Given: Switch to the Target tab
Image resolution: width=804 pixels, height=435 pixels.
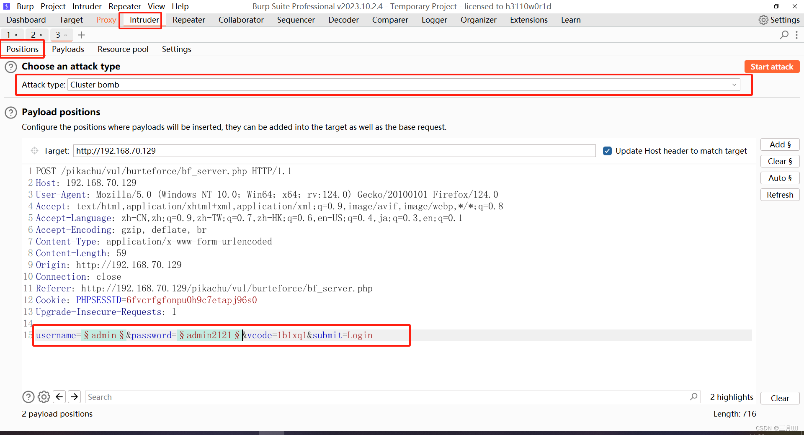Looking at the screenshot, I should [71, 20].
